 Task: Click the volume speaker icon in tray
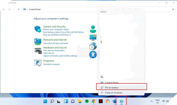point(167,101)
